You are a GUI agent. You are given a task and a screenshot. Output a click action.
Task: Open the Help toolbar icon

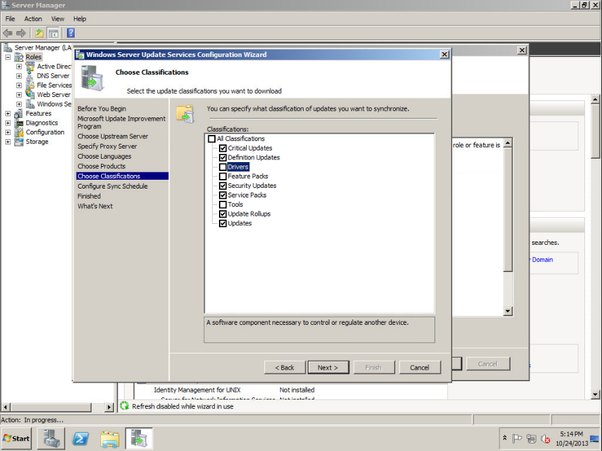[x=71, y=33]
